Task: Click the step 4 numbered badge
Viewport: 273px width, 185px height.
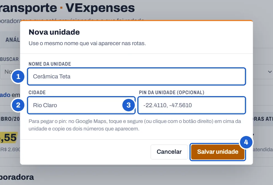Action: [246, 142]
